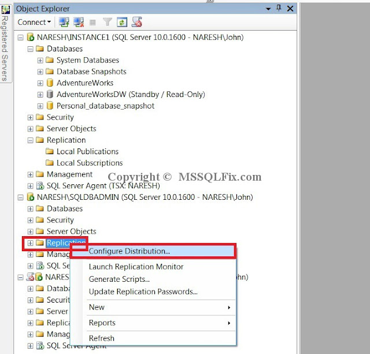Click the rightmost toolbar icon with red X

pyautogui.click(x=136, y=22)
